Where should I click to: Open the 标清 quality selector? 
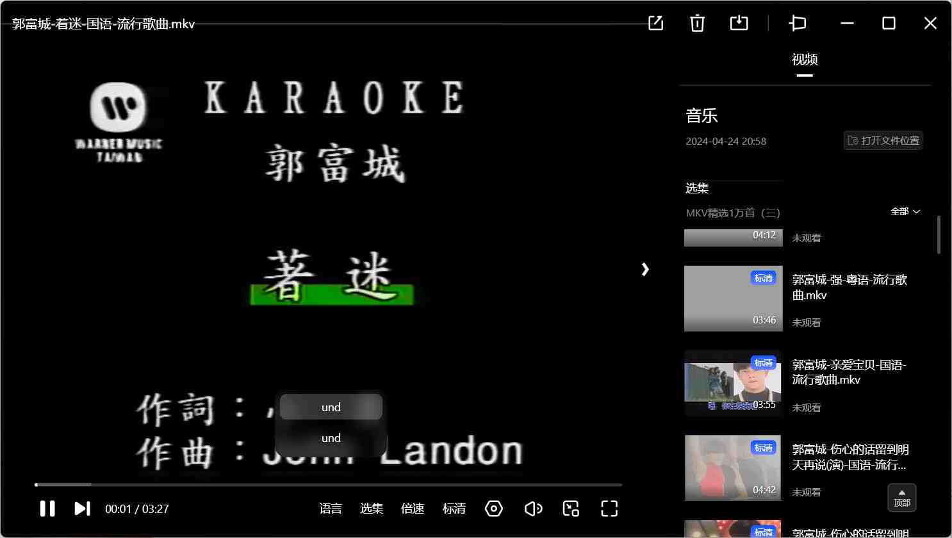click(454, 509)
